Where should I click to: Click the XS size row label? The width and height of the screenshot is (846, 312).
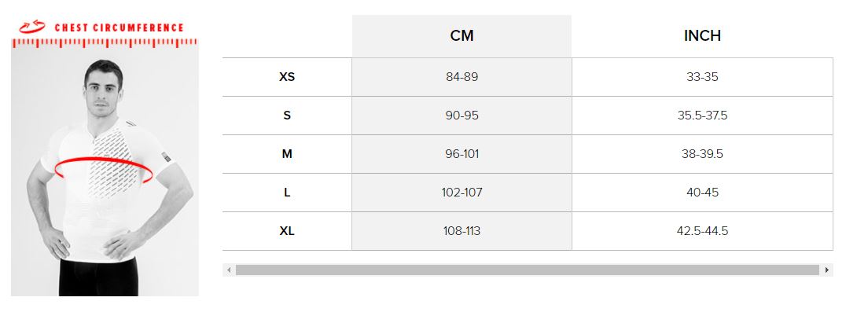287,77
